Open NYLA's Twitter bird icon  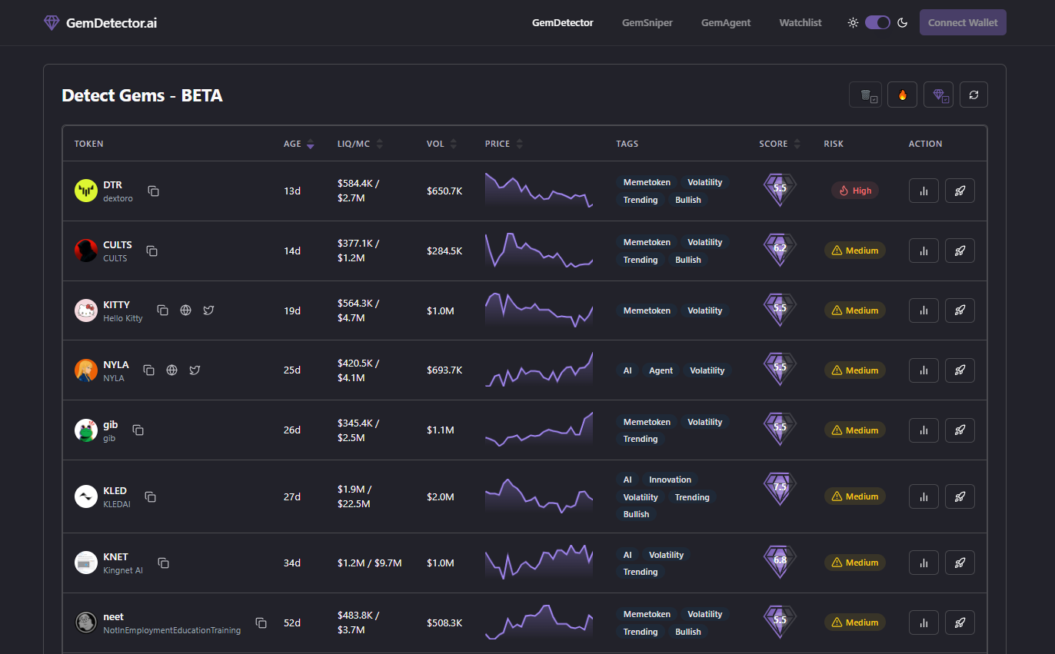click(x=195, y=370)
